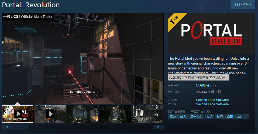
Task: Play the second video thumbnail
Action: pos(50,114)
